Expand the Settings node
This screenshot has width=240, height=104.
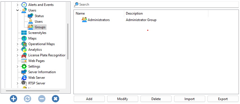tap(17, 66)
